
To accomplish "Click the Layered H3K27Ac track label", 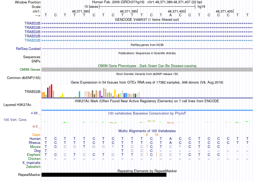I will (17, 105).
